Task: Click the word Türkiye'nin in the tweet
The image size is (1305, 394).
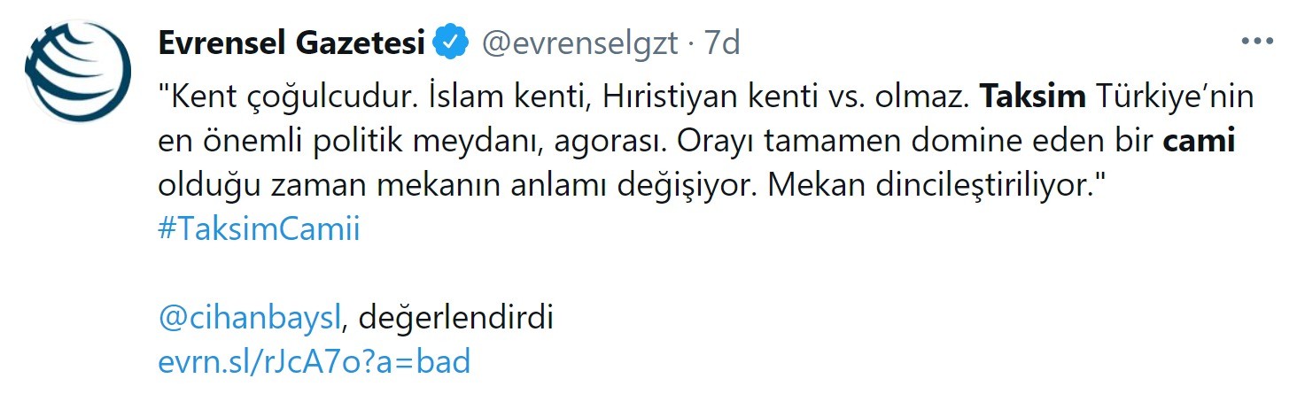Action: (1169, 97)
